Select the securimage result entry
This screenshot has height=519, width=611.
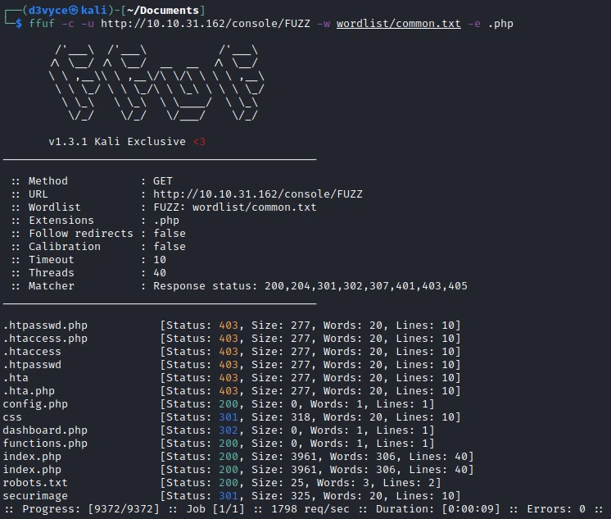tap(35, 496)
